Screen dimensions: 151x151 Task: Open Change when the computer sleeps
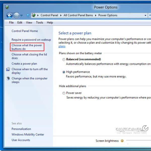[x=29, y=80]
